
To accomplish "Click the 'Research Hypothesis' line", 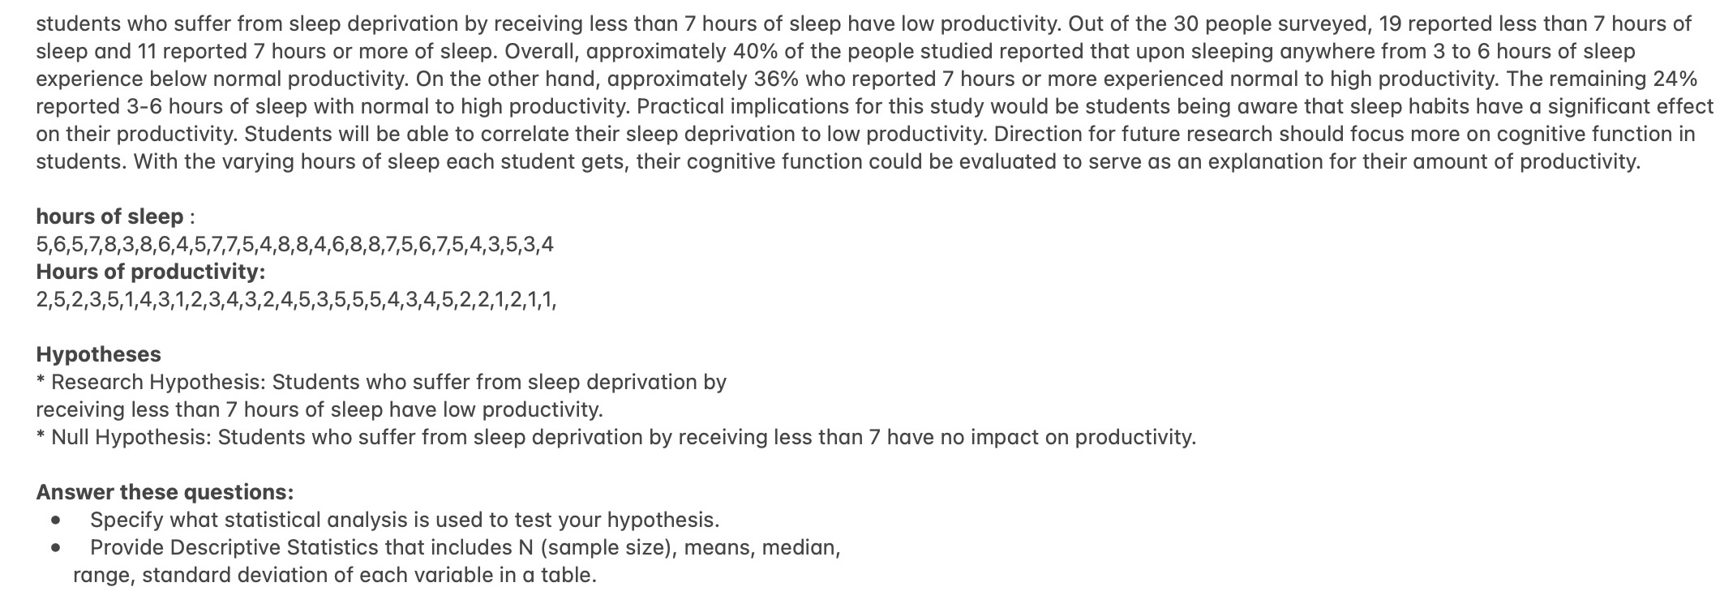I will [x=381, y=382].
